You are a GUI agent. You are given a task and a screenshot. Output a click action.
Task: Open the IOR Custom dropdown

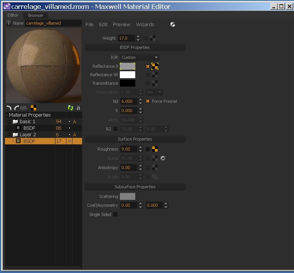(139, 57)
